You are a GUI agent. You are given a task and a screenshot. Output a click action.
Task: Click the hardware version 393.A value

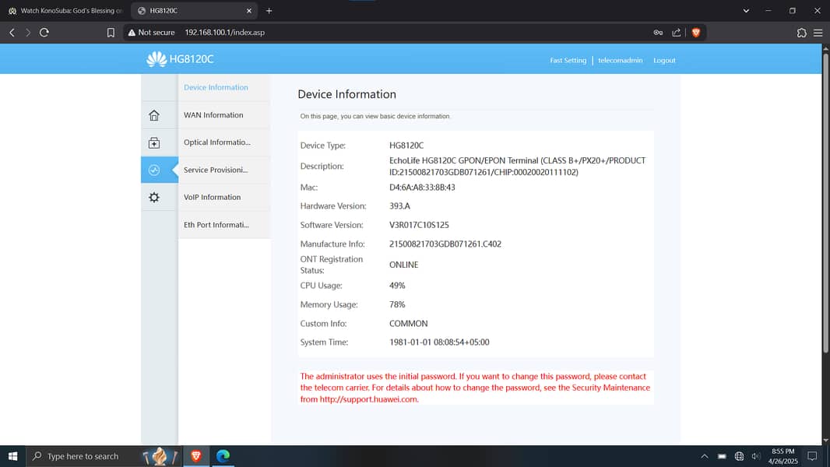tap(399, 205)
